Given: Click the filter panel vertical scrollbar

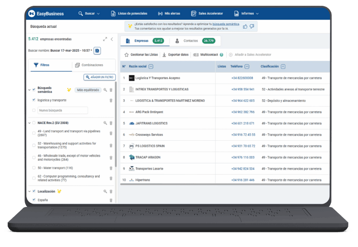Looking at the screenshot, I should [116, 125].
